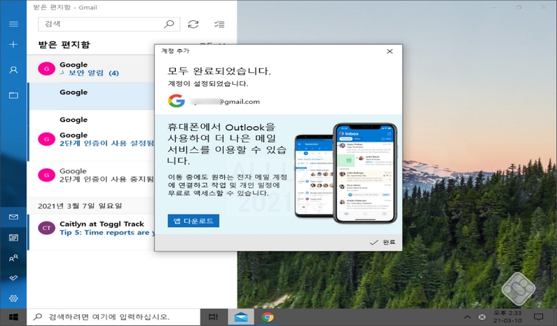Open the Windows Start menu

13,317
